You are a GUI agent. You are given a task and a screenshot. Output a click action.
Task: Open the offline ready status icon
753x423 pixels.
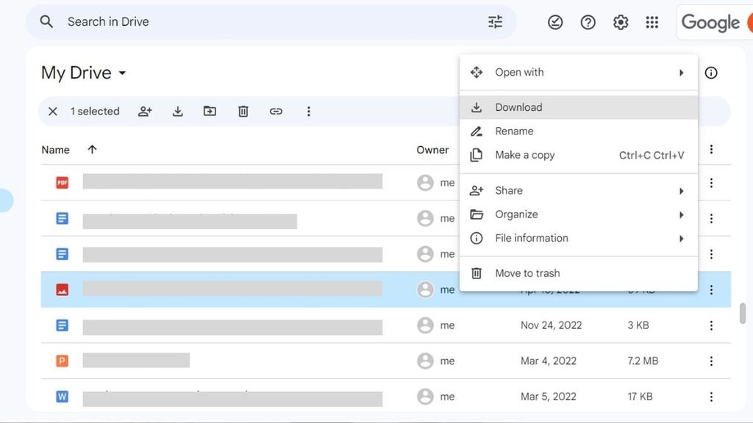pyautogui.click(x=555, y=23)
